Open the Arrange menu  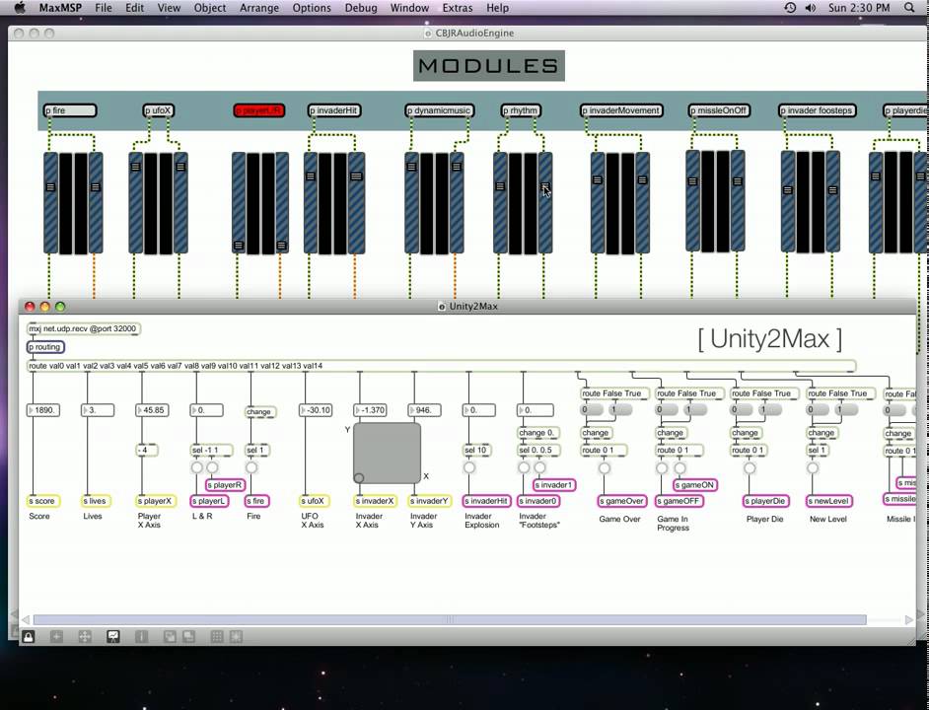point(259,8)
